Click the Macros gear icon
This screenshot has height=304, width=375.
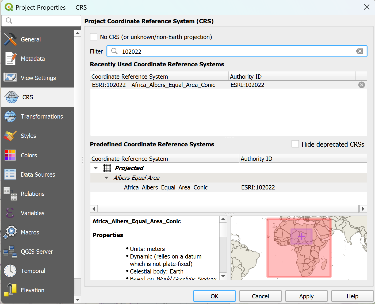10,232
